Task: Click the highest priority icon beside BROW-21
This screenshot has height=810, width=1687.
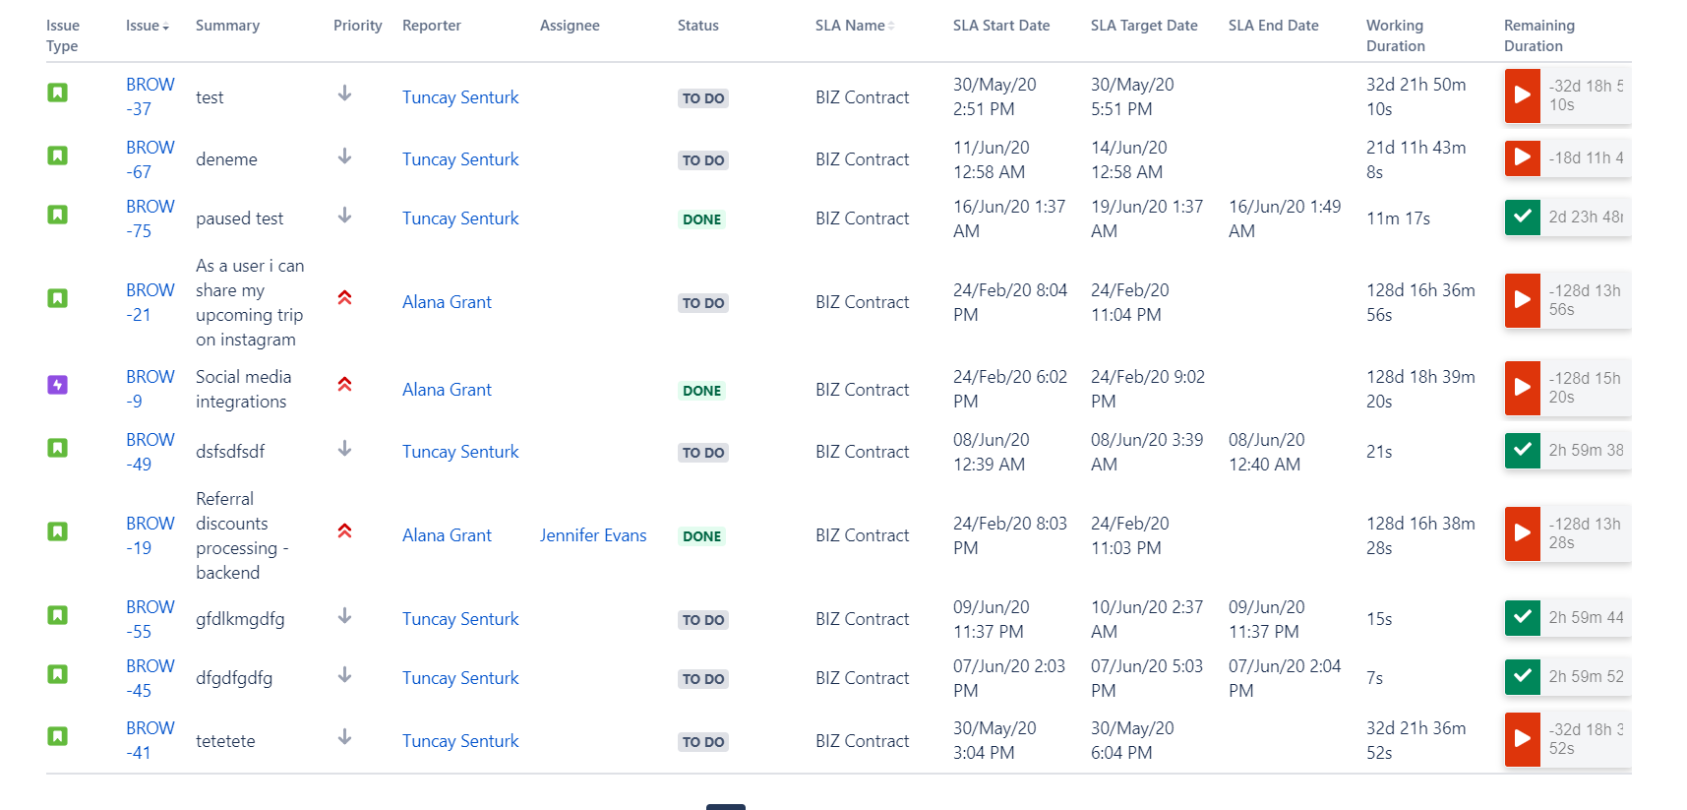Action: [344, 295]
